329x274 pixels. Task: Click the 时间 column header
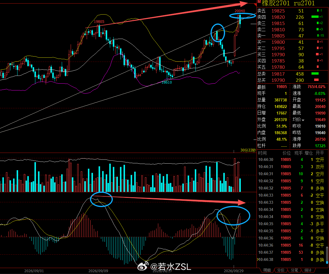coord(262,153)
